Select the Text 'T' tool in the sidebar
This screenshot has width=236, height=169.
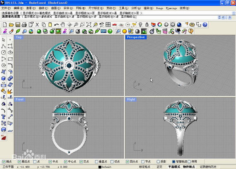(3, 117)
